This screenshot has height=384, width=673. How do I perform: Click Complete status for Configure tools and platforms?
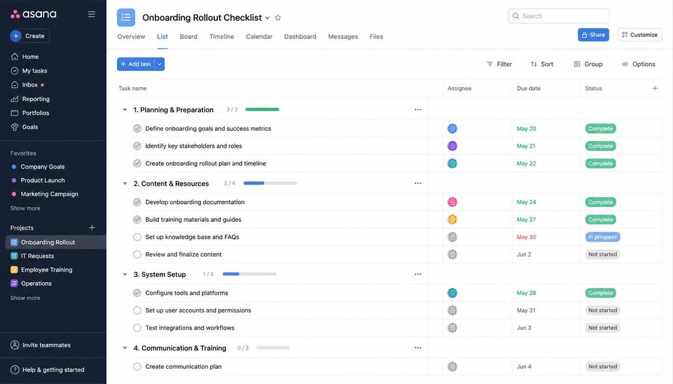click(x=601, y=293)
